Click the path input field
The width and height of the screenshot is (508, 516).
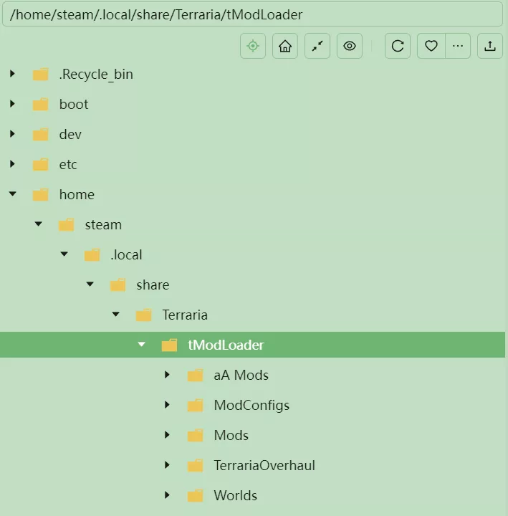tap(254, 14)
